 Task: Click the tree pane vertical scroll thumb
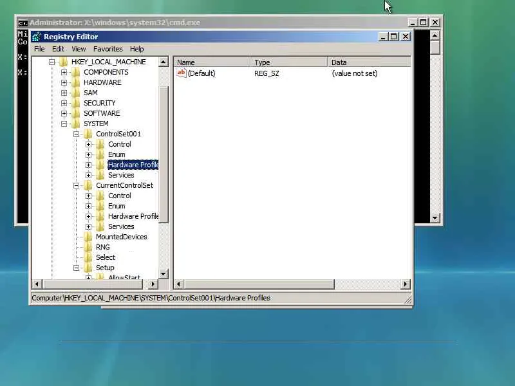pyautogui.click(x=164, y=154)
